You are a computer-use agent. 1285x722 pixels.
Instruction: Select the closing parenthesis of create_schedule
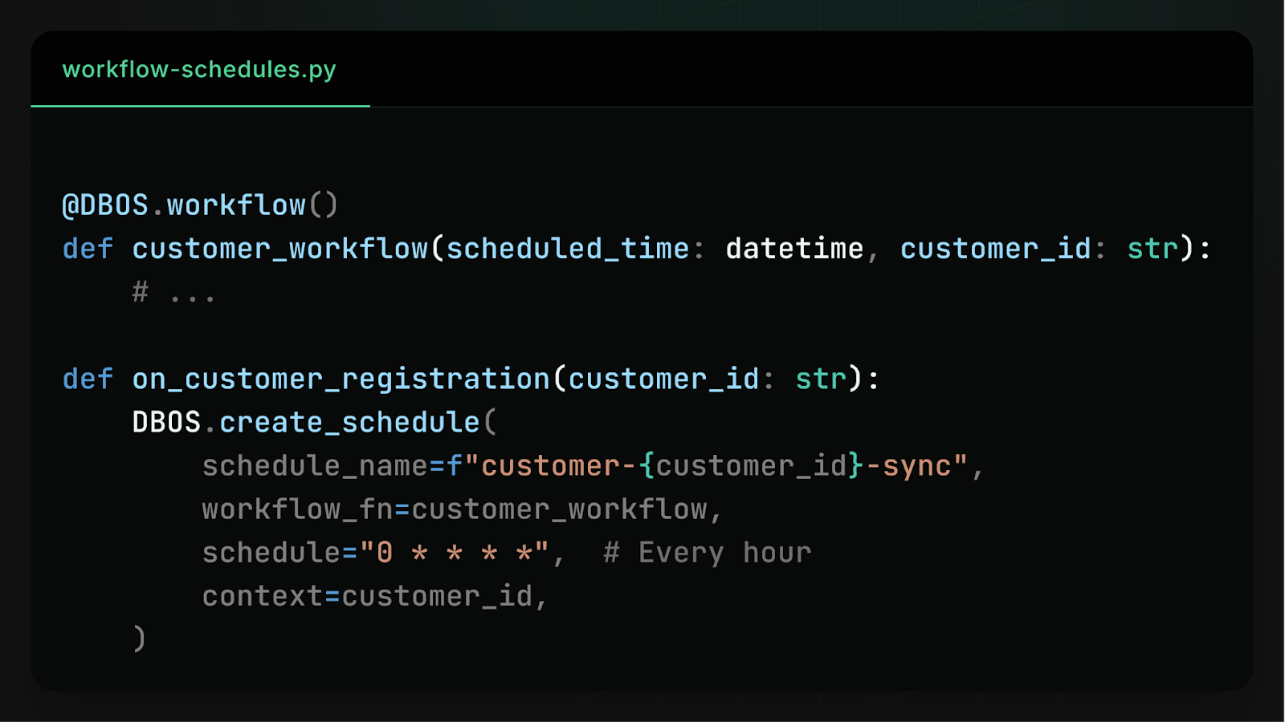(138, 639)
